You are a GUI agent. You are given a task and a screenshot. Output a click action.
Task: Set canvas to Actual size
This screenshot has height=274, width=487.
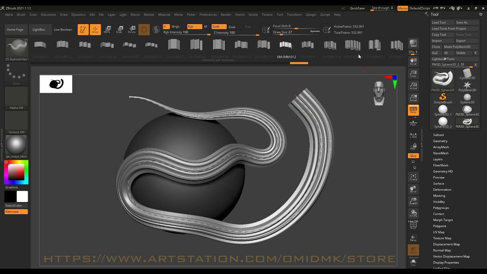click(x=413, y=86)
